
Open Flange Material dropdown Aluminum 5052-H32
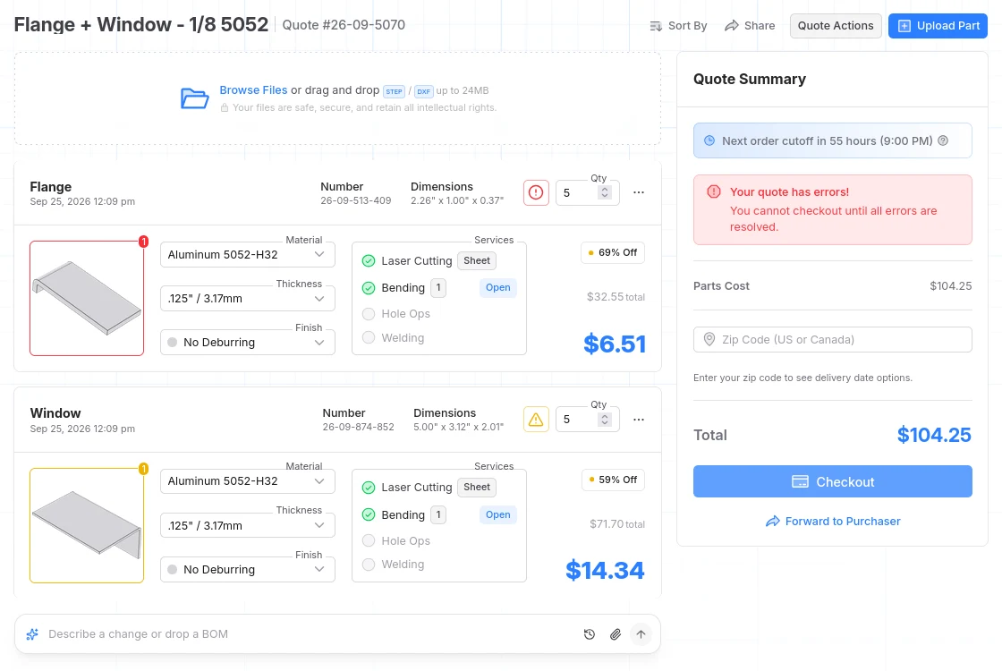coord(247,254)
